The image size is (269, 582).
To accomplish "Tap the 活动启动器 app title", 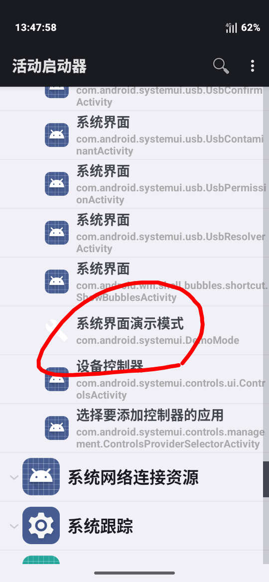I will point(49,66).
